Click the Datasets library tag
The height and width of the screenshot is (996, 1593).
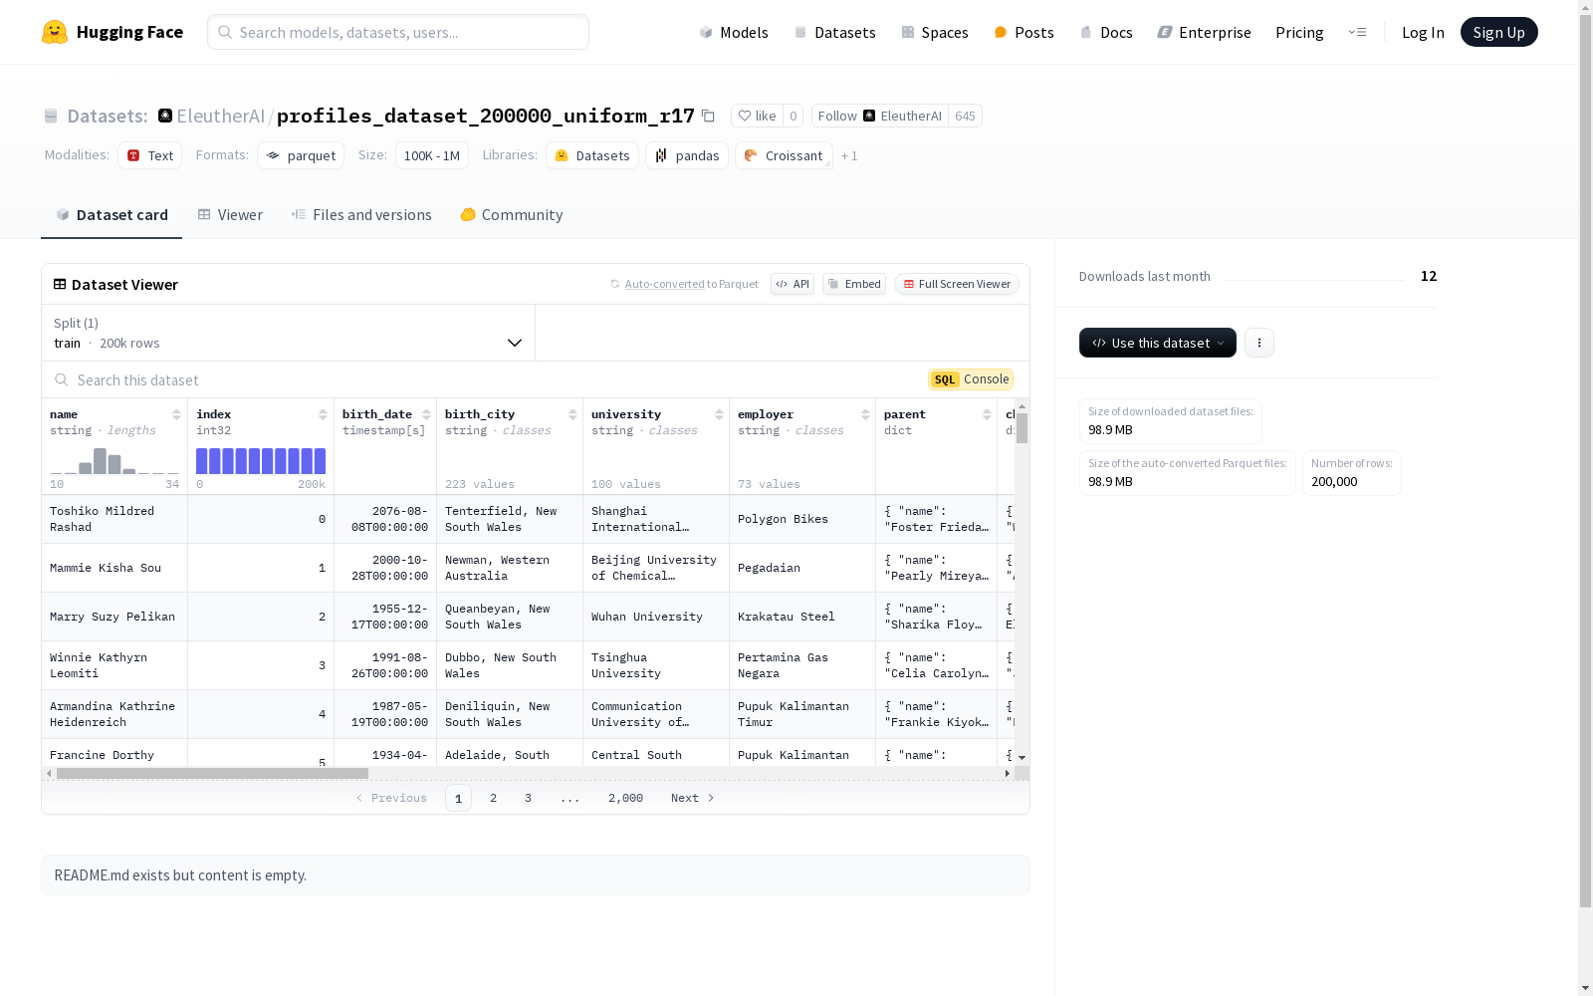click(592, 155)
